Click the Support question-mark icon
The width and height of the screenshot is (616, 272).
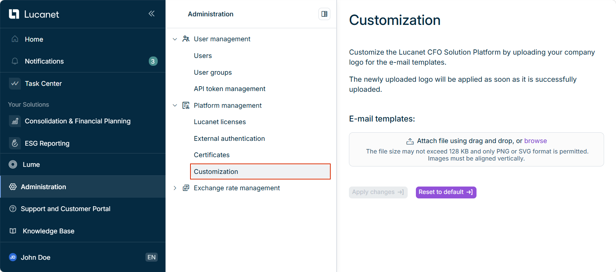(x=13, y=209)
